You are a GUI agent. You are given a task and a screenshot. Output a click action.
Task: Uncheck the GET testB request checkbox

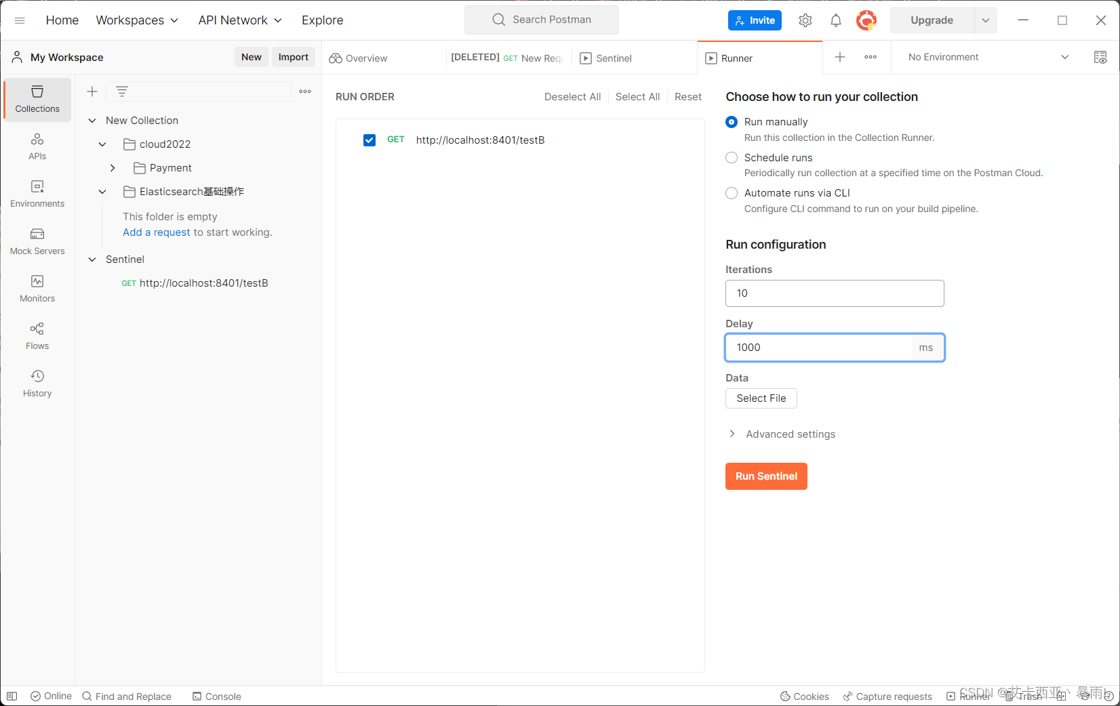tap(369, 140)
